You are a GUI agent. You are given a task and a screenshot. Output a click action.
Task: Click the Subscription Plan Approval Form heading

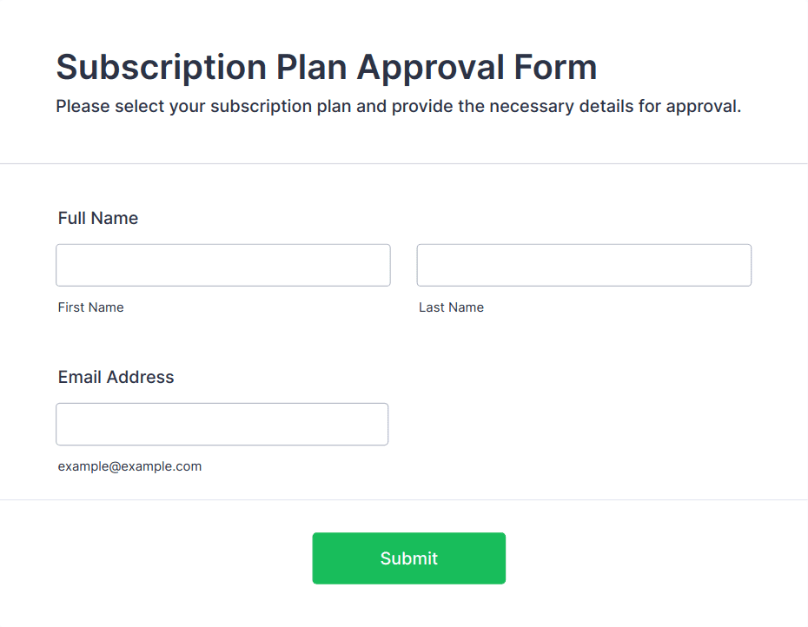327,67
